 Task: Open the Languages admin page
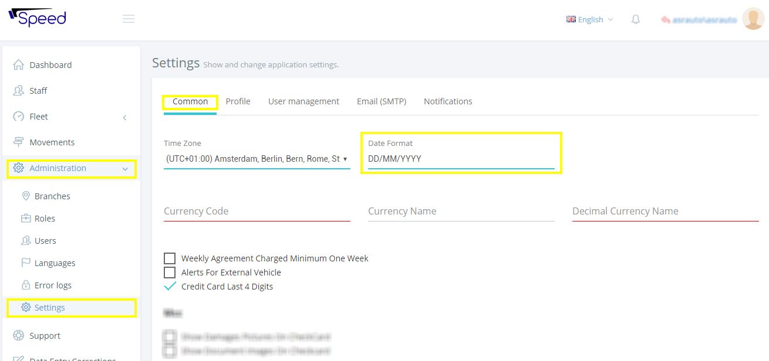55,263
